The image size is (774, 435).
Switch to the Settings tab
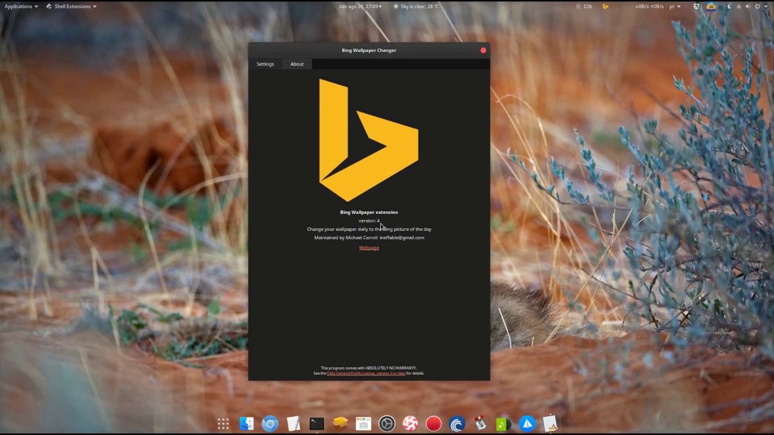pyautogui.click(x=265, y=64)
